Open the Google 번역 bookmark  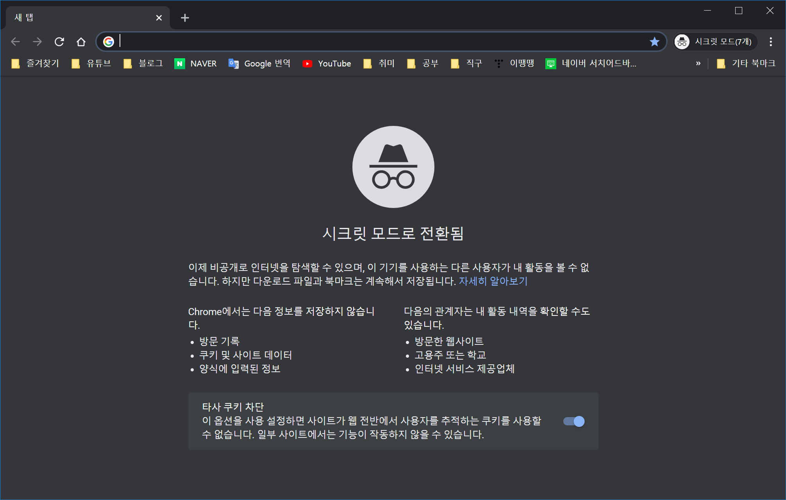259,64
